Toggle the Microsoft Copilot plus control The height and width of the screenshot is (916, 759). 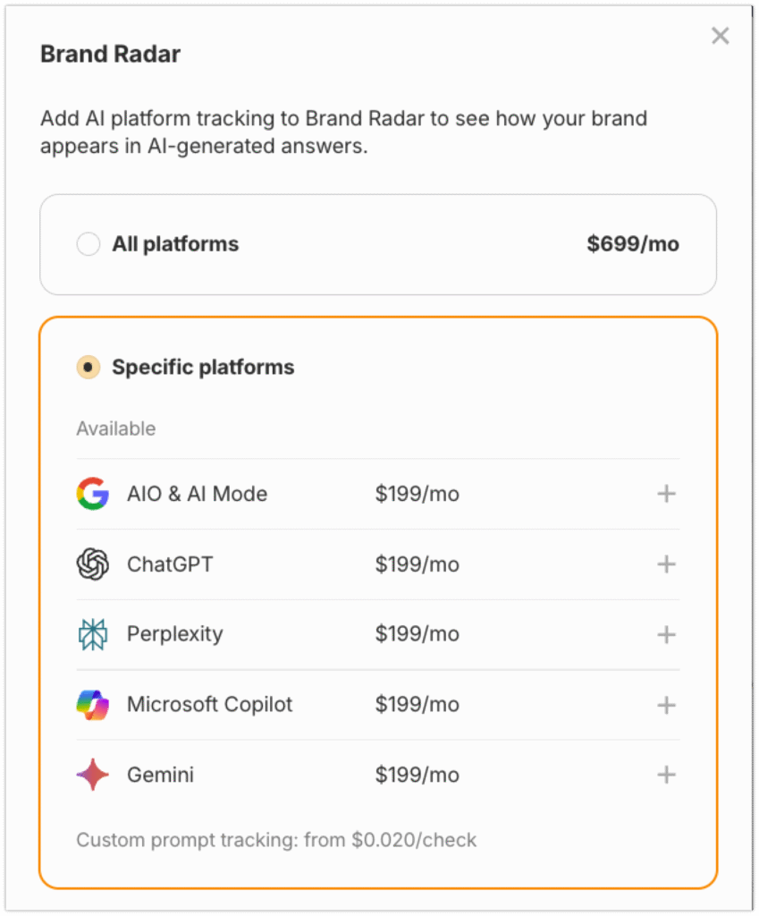point(666,705)
